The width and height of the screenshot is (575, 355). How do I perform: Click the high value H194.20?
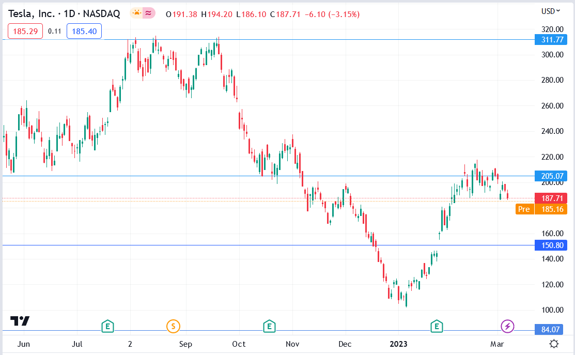(217, 14)
